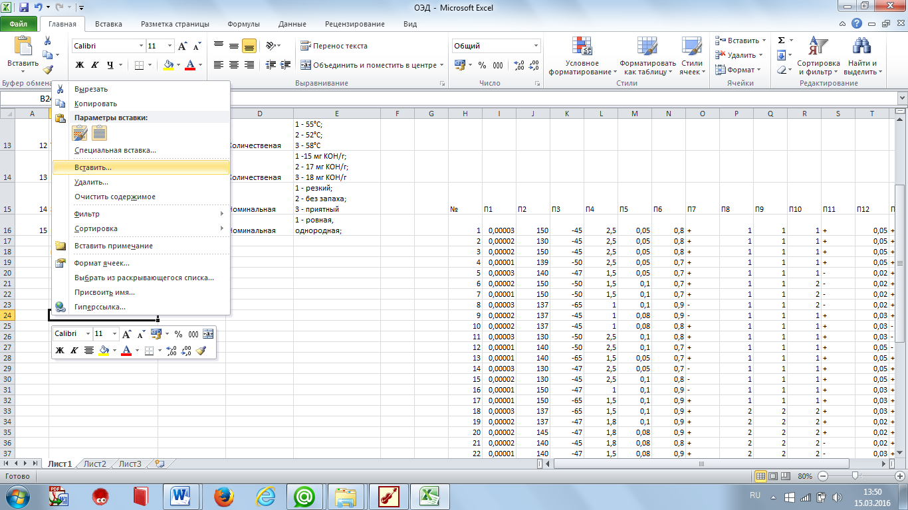908x510 pixels.
Task: Open ribbon font color dropdown arrow
Action: 201,65
